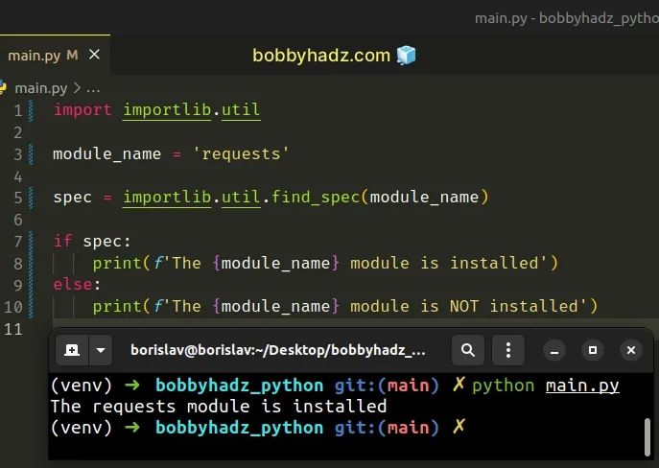
Task: Click 'python' command in terminal
Action: click(503, 386)
